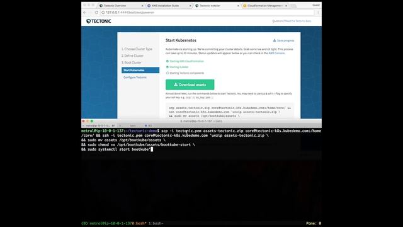Screen dimensions: 403x227
Task: Close the AWS Installation Guide tab
Action: [x=190, y=6]
